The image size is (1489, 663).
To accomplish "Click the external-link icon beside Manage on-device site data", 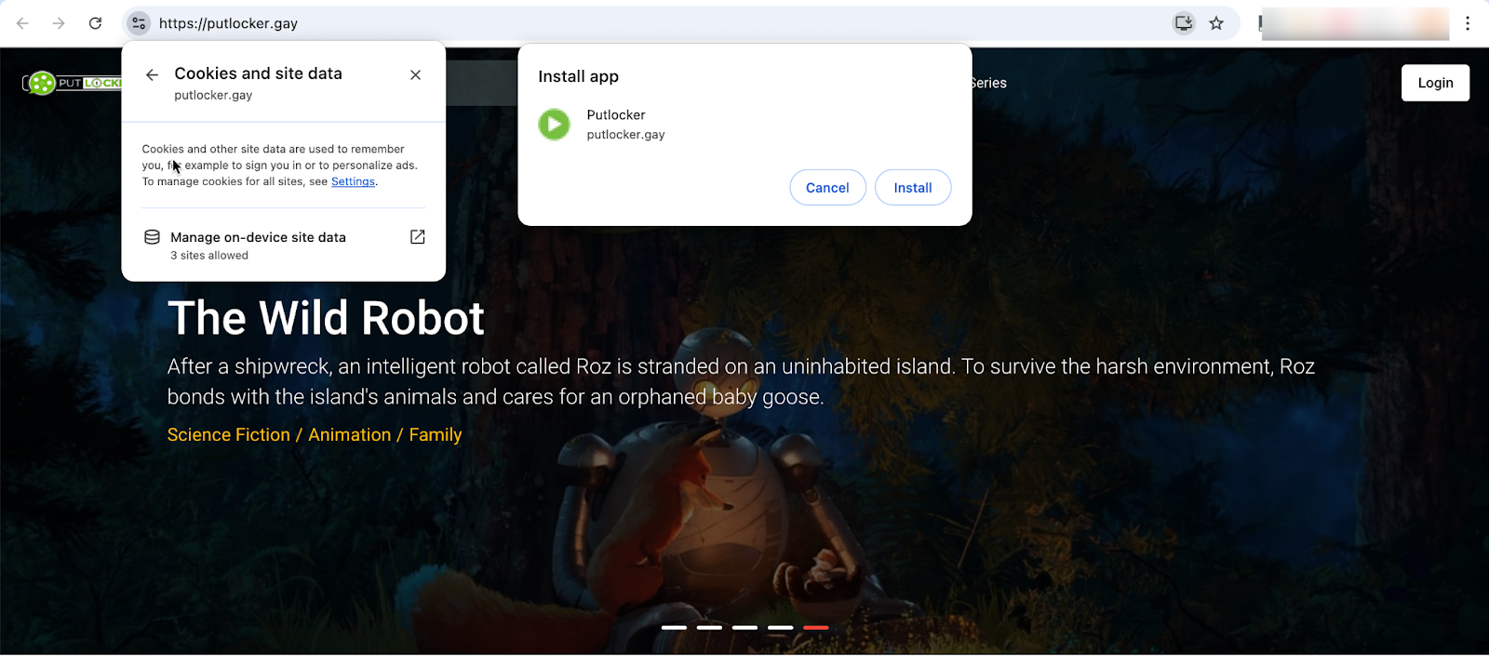I will pos(418,237).
